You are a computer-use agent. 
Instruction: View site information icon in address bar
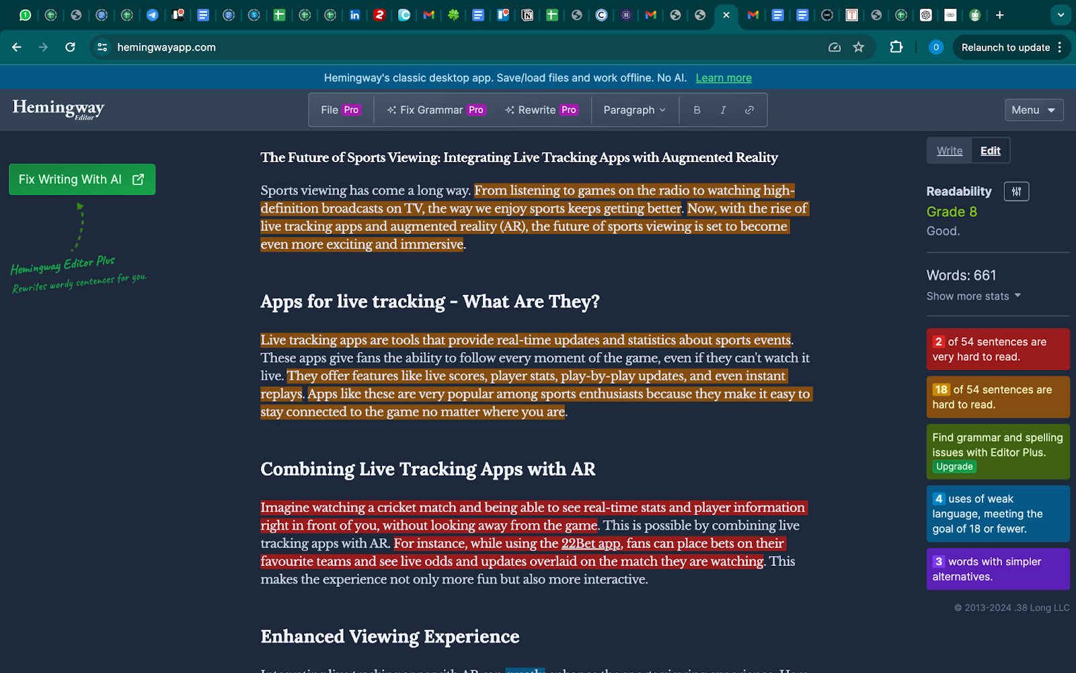coord(102,47)
